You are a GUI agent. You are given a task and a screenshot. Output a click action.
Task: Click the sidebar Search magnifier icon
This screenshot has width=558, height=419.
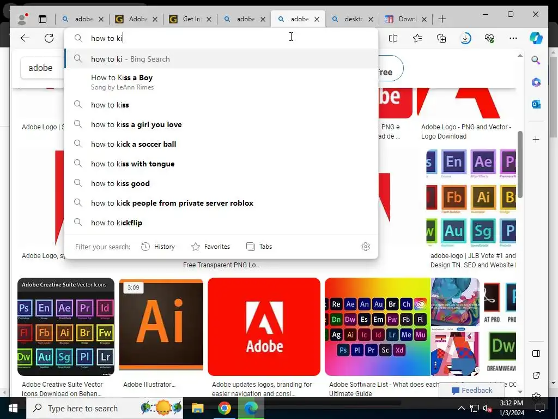pos(536,60)
